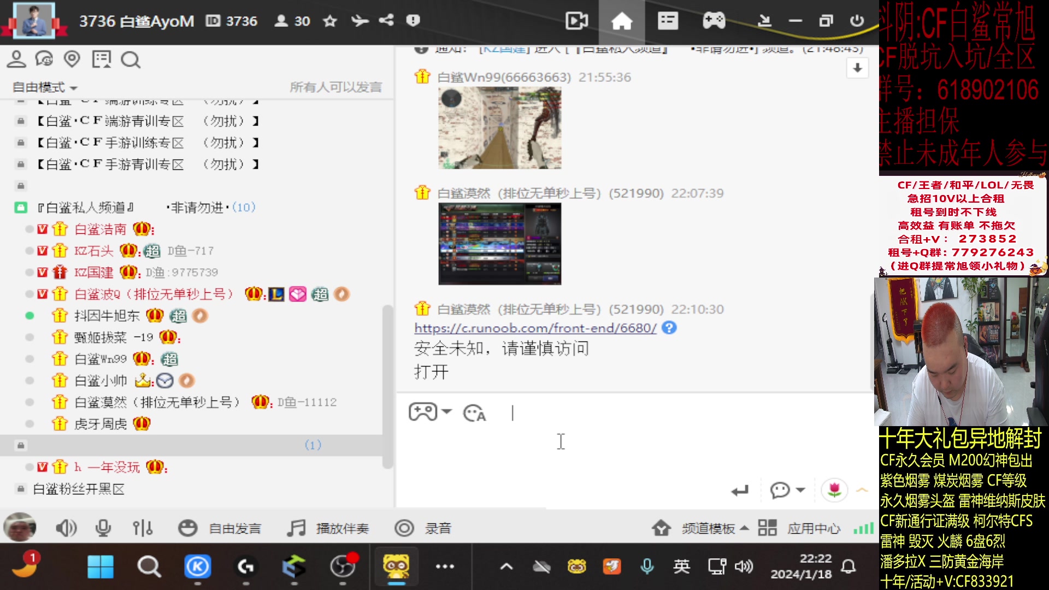Switch to the home tab in the top bar
This screenshot has height=590, width=1049.
point(622,21)
